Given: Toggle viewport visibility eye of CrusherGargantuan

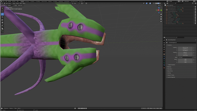Looking at the screenshot, I should (194, 10).
